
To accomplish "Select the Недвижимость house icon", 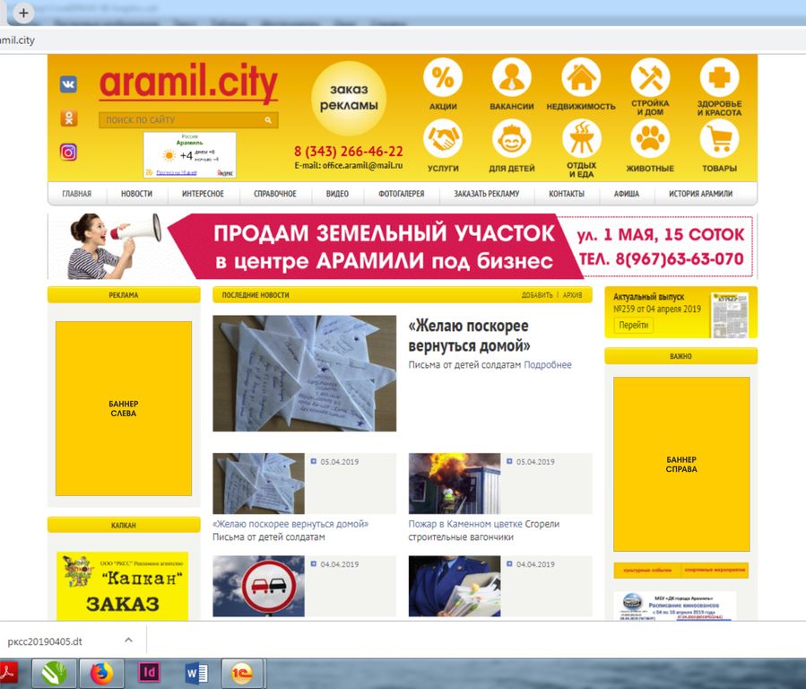I will (x=580, y=78).
